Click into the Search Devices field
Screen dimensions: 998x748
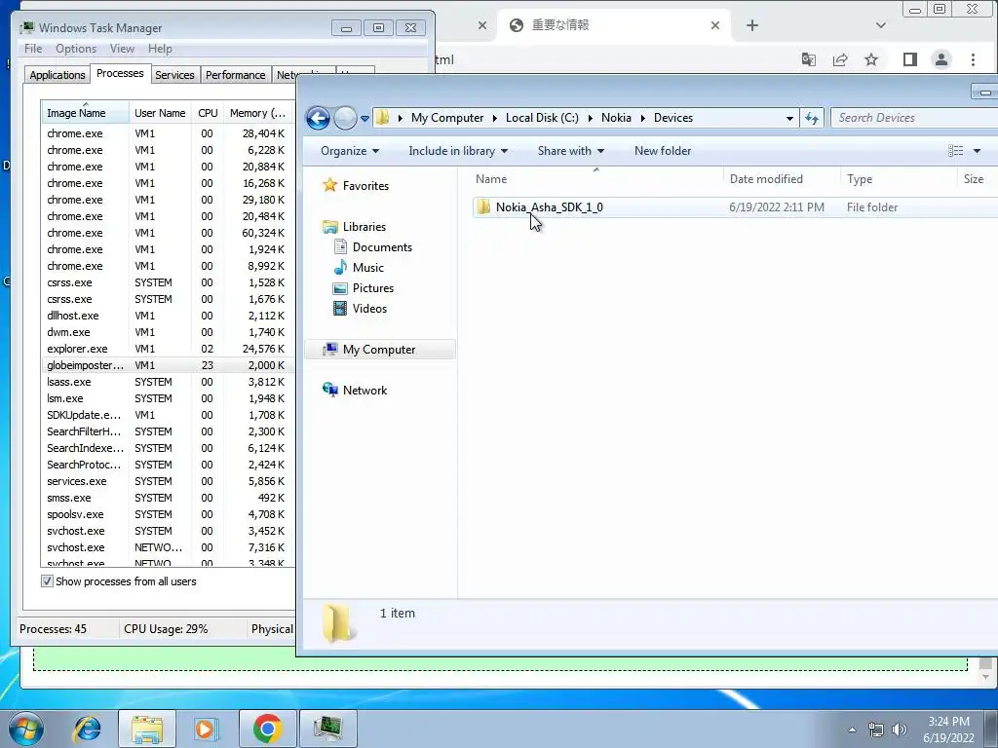pos(914,118)
